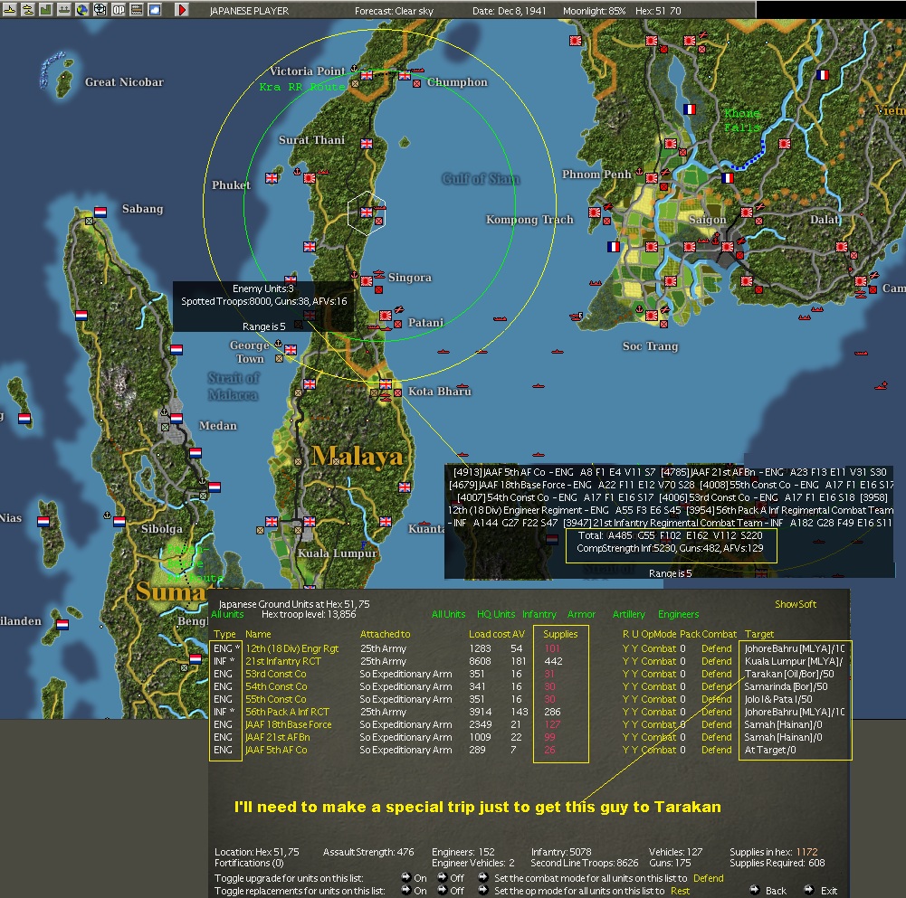Open 12th (18 Div) Engr Rgt unit
906x898 pixels.
coord(291,648)
